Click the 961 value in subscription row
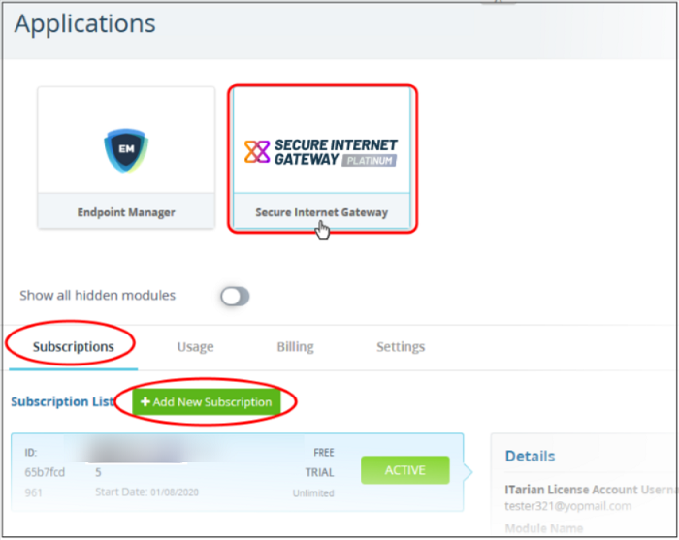 33,492
